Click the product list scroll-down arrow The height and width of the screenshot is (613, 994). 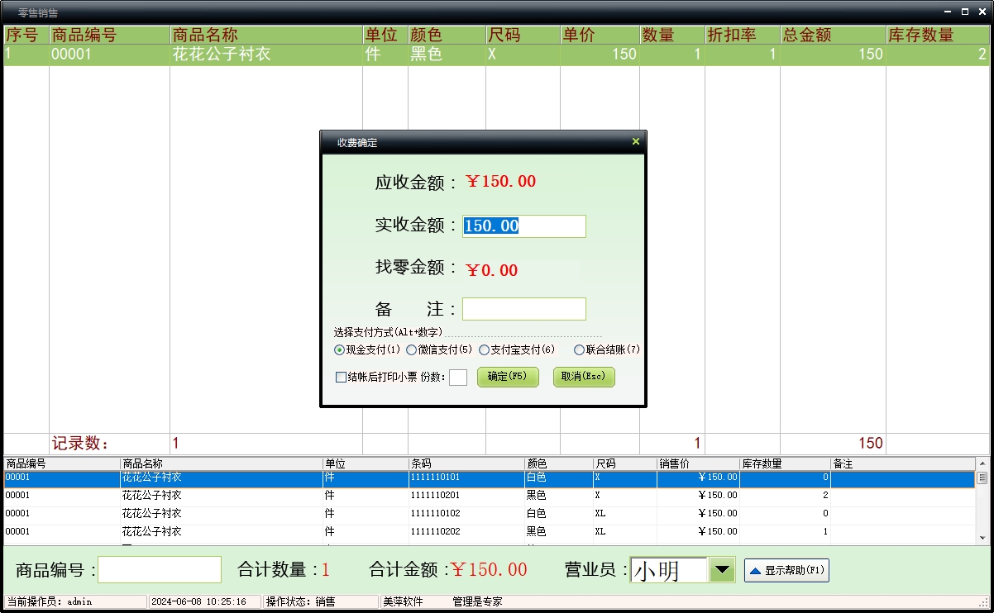click(982, 538)
